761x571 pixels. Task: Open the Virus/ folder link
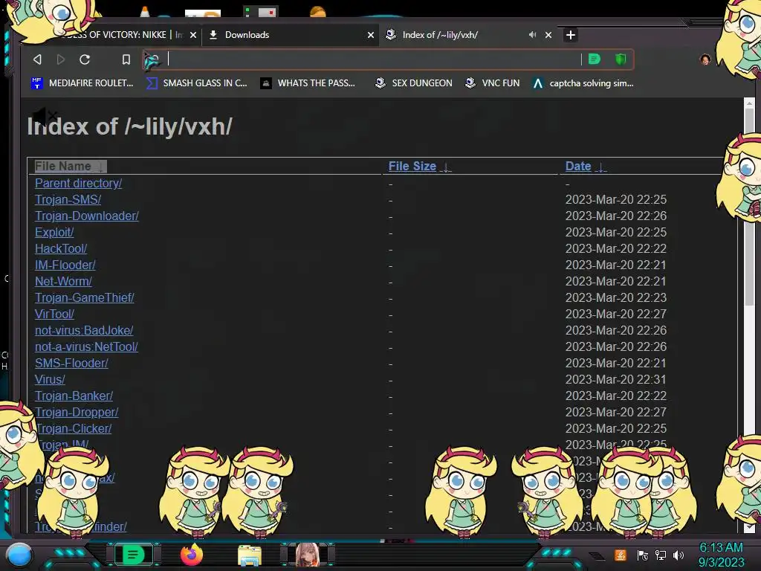[x=50, y=379]
